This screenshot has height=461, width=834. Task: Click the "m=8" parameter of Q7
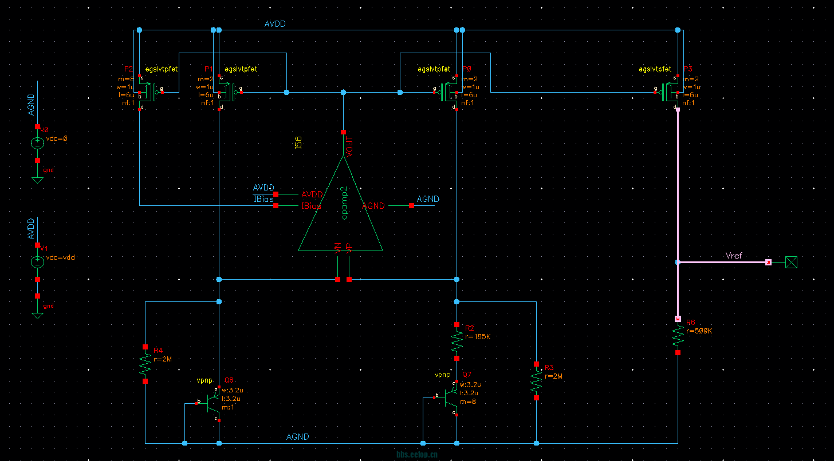pos(469,402)
